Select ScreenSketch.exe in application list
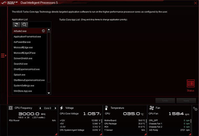 [x=23, y=58]
